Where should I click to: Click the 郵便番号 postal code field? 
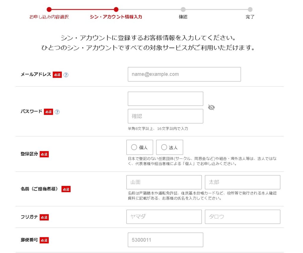[165, 240]
